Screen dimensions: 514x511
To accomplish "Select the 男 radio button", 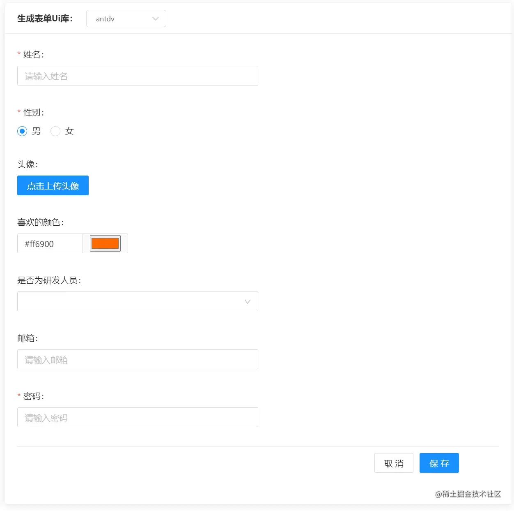I will point(22,131).
